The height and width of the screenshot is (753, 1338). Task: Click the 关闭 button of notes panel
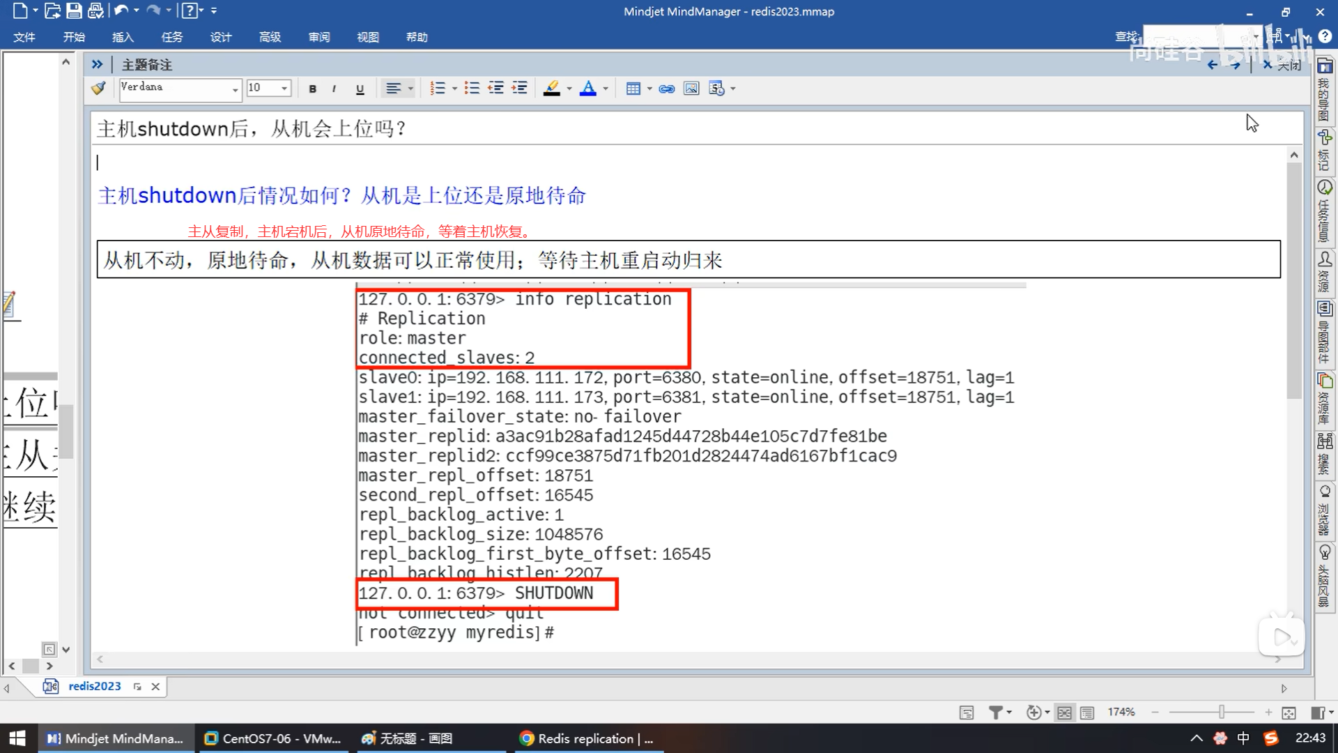click(x=1282, y=65)
